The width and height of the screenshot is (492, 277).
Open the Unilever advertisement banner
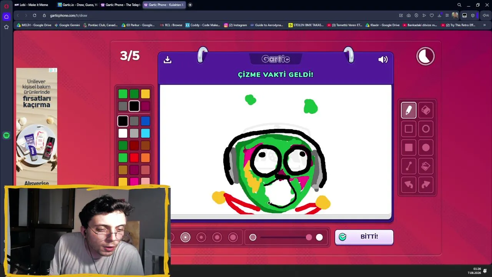37,127
